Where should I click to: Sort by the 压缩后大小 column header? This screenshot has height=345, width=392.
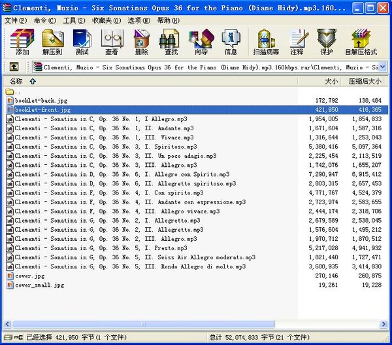pyautogui.click(x=362, y=81)
